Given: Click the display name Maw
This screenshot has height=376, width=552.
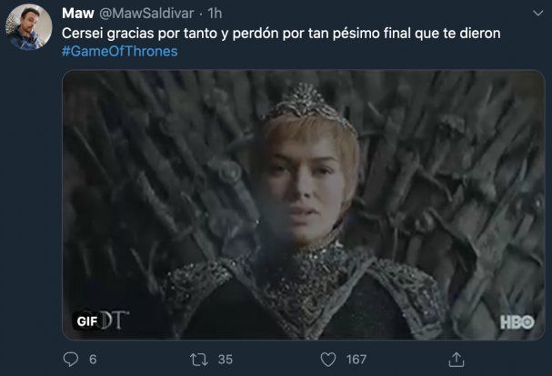Looking at the screenshot, I should [78, 14].
